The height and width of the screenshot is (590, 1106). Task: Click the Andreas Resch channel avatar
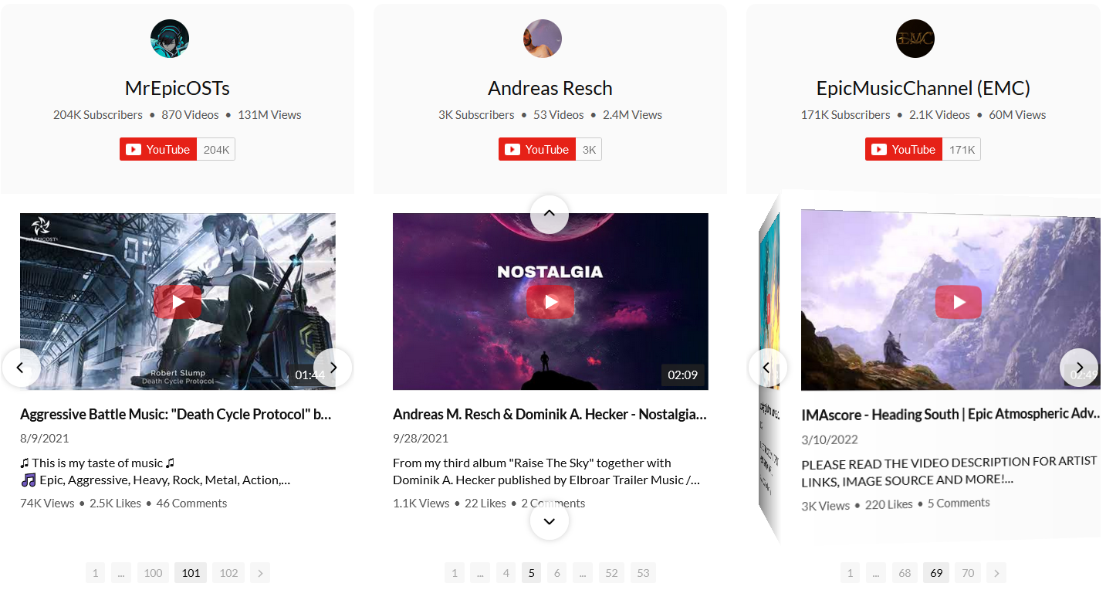(543, 39)
